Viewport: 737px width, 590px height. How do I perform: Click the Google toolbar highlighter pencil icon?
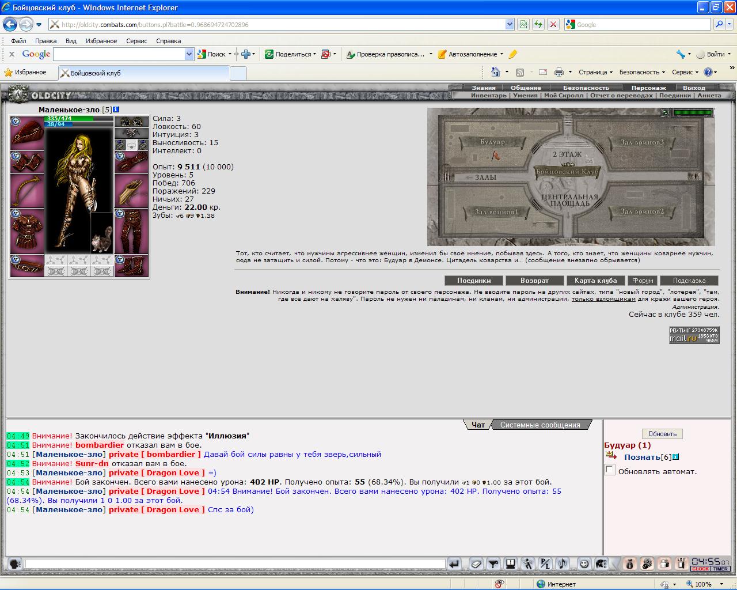512,54
